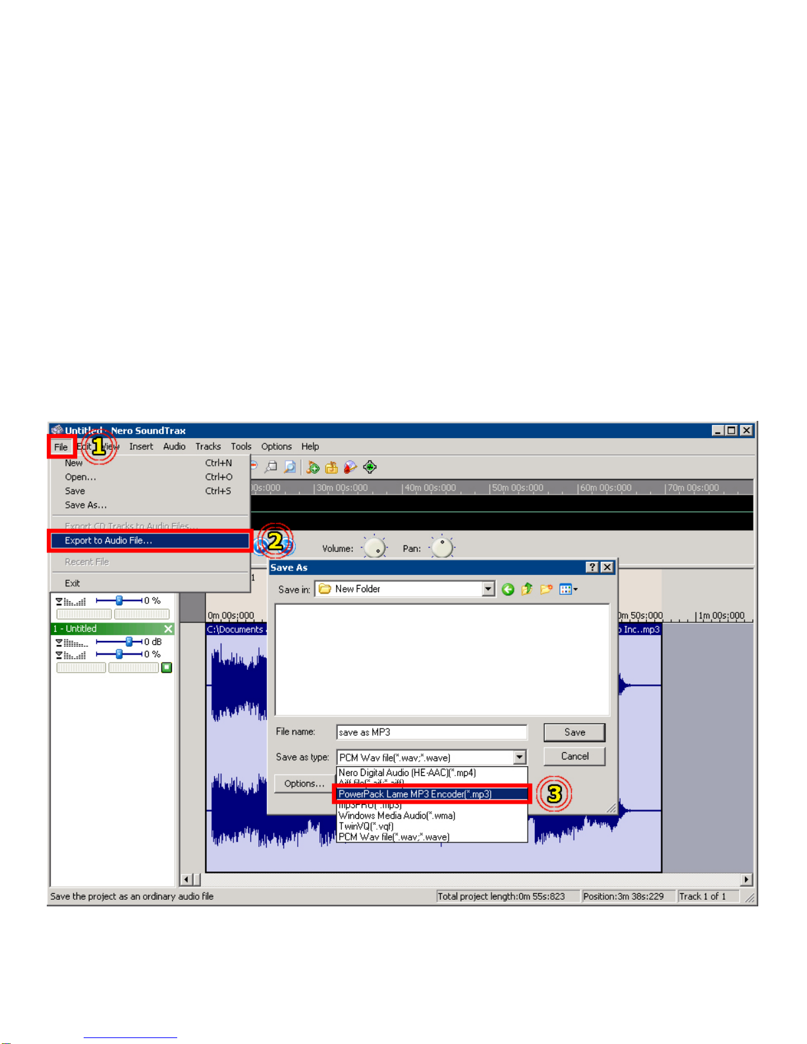This screenshot has width=807, height=1044.
Task: Click the volume icon beside 0 dB
Action: [71, 642]
